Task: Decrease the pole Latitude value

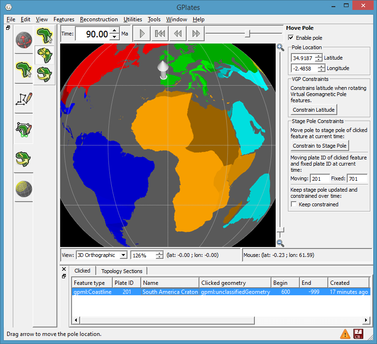Action: pyautogui.click(x=319, y=60)
